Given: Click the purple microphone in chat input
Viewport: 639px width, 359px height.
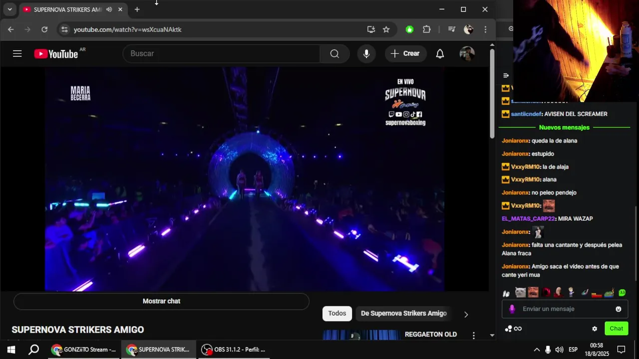Looking at the screenshot, I should (512, 309).
